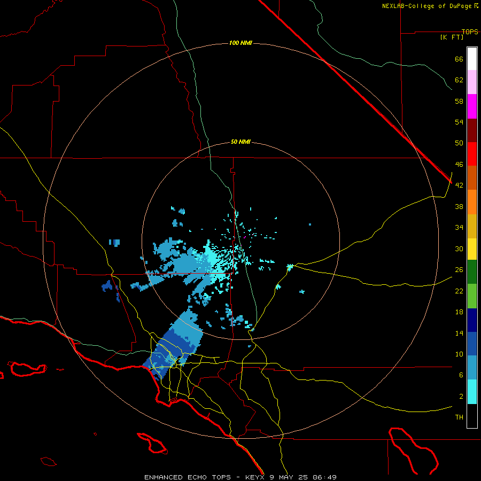This screenshot has width=481, height=481.
Task: Click the dark green legend swatch
Action: point(472,272)
